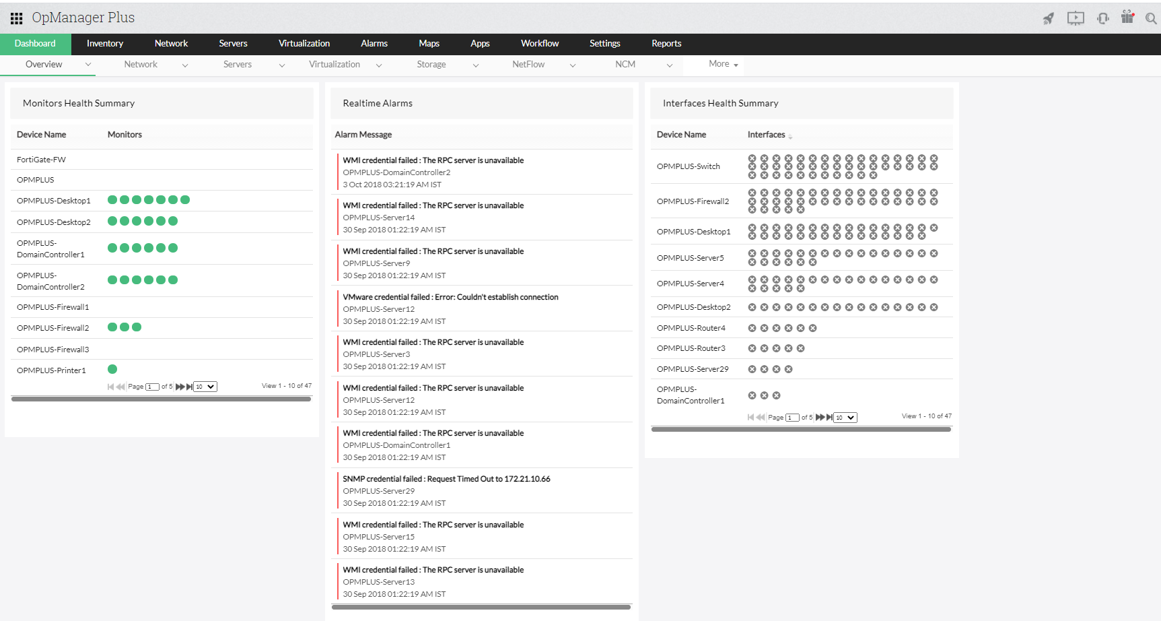
Task: Expand the Network sub-tab chevron
Action: [x=185, y=65]
